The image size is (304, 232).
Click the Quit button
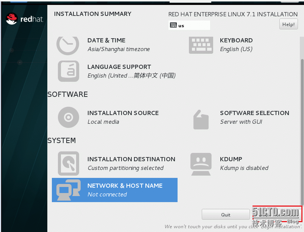[226, 215]
